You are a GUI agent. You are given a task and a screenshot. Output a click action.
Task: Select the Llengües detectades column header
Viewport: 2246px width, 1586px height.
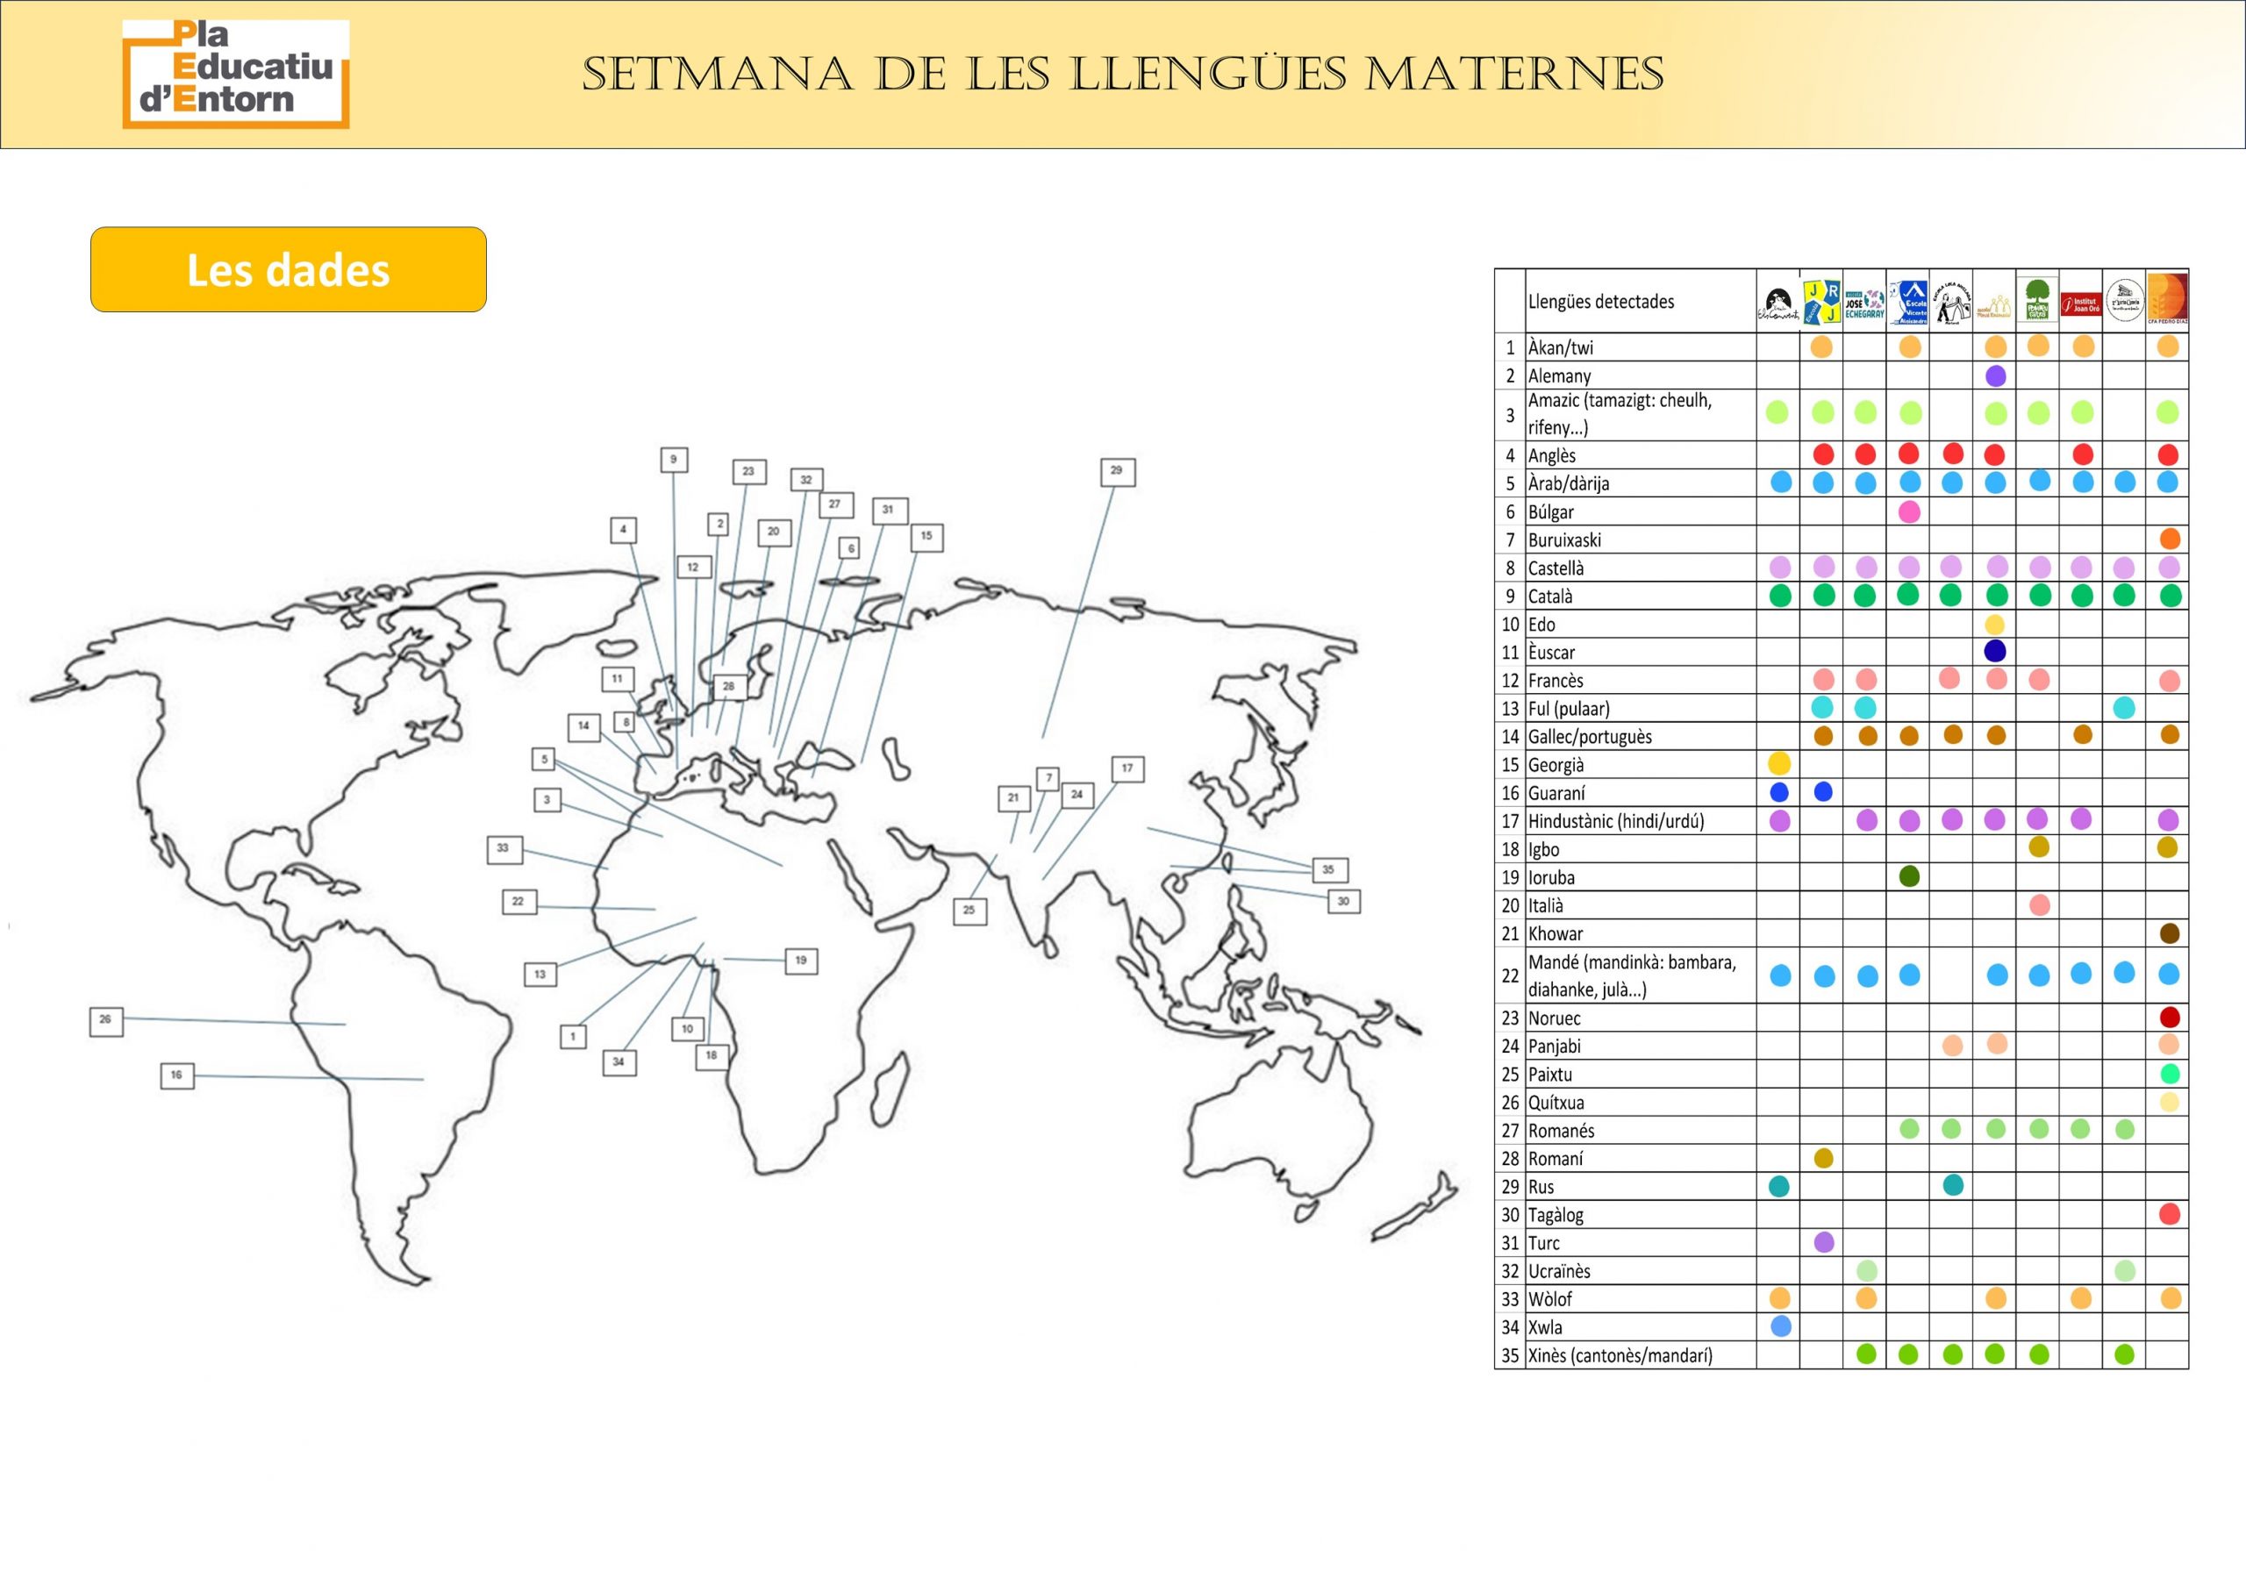pos(1600,302)
